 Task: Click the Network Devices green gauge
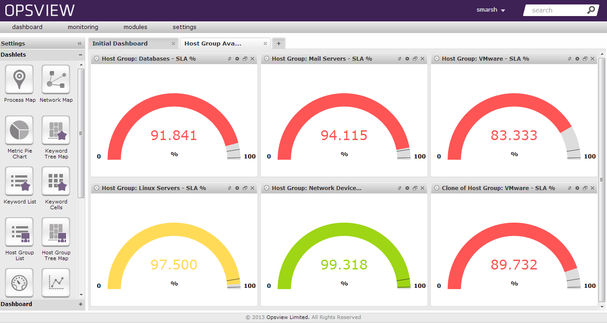click(x=344, y=230)
